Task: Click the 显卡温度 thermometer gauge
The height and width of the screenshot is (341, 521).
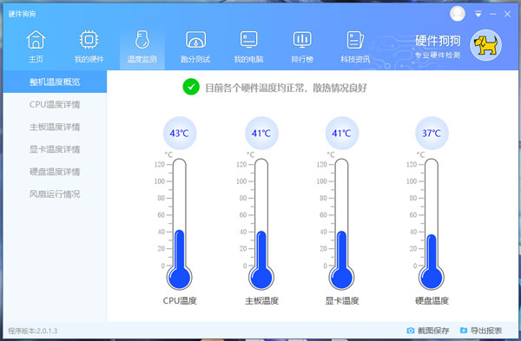Action: pyautogui.click(x=341, y=224)
